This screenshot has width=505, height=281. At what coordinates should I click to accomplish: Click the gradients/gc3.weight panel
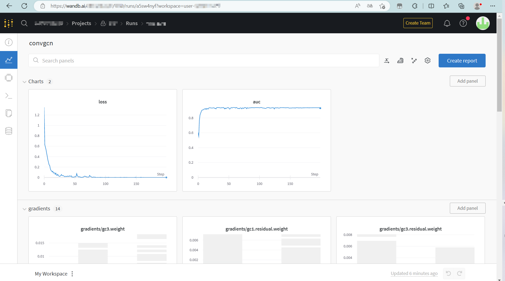pos(103,240)
